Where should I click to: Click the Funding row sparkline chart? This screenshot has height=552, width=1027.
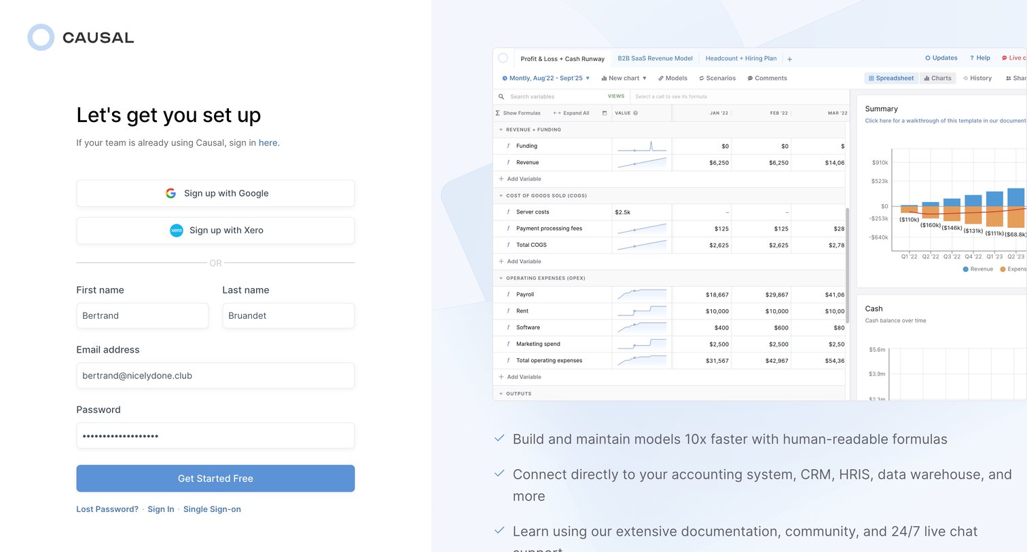[x=642, y=146]
